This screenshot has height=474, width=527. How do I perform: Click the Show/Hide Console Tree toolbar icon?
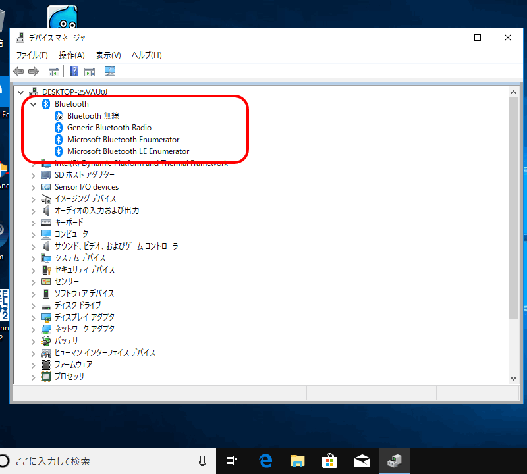54,71
